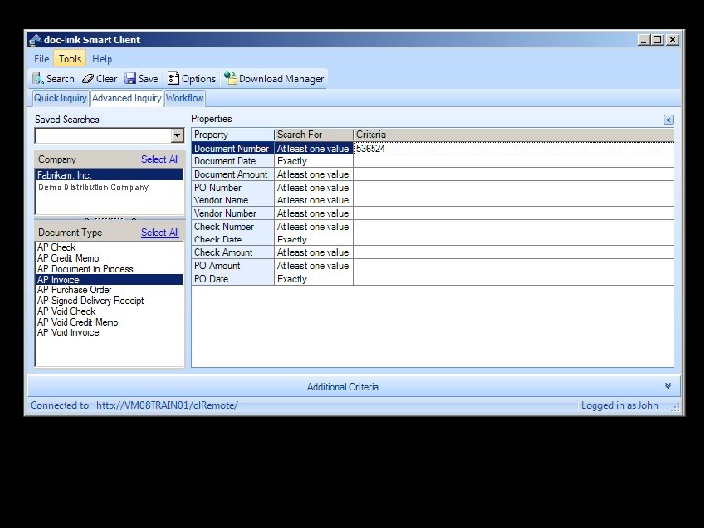Open the File menu
Screen dimensions: 704x528
click(41, 59)
